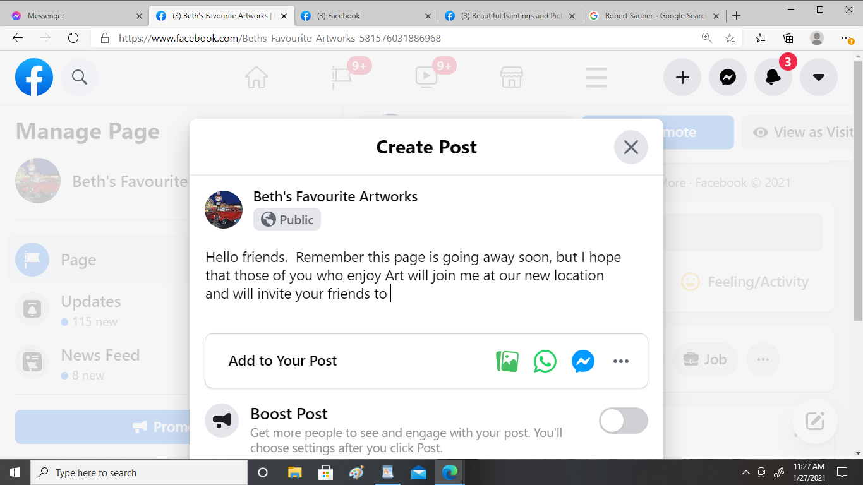Add this page to favorites star
Image resolution: width=863 pixels, height=485 pixels.
[x=730, y=38]
